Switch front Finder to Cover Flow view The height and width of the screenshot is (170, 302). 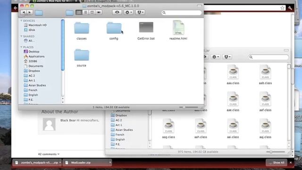[99, 12]
